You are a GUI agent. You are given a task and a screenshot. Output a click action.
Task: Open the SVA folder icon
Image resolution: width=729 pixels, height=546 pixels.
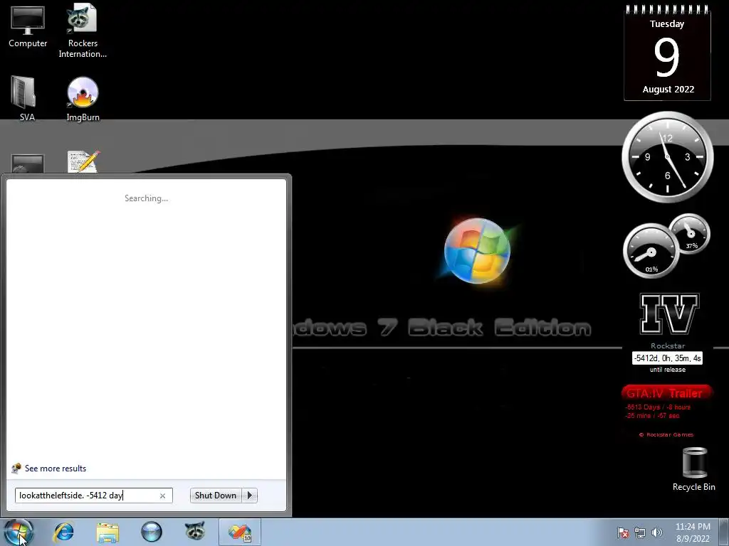tap(27, 98)
